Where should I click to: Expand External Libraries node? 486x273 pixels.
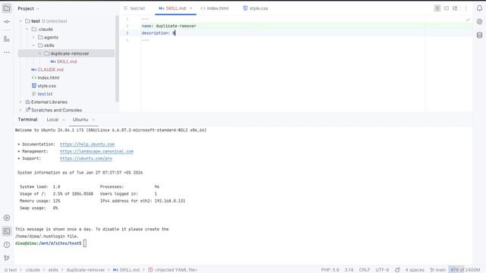pyautogui.click(x=21, y=102)
